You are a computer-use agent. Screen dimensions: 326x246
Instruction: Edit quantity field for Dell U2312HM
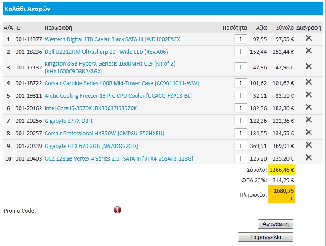pos(241,52)
